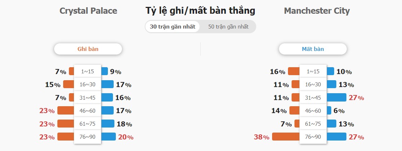
Task: Select Crystal Palace 46~60 minute interval label
Action: [x=88, y=111]
